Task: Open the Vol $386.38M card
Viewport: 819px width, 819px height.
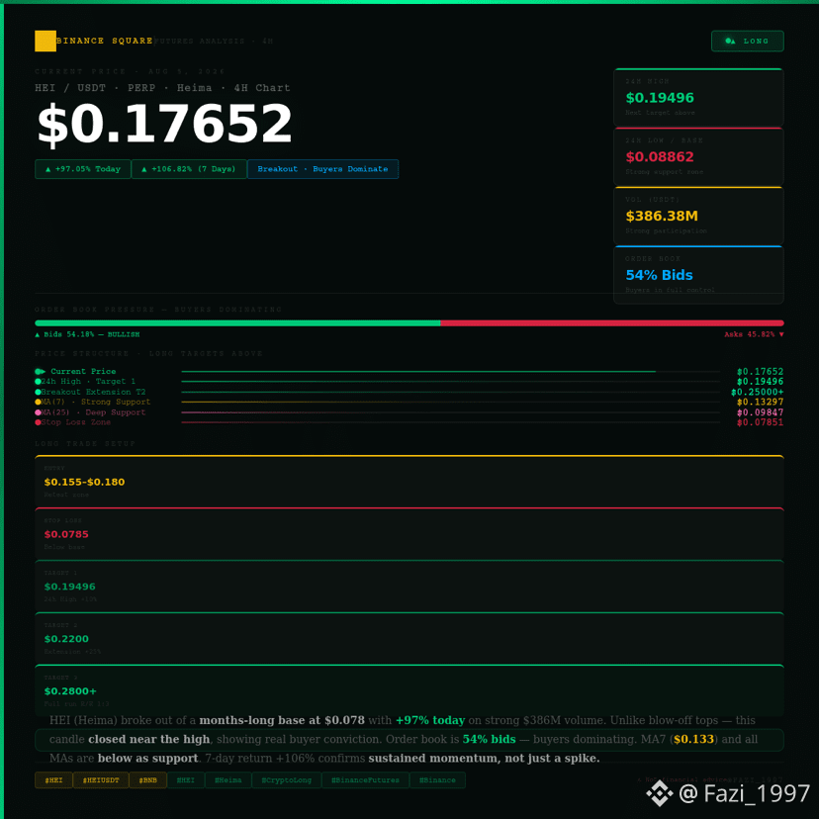Action: pyautogui.click(x=698, y=216)
